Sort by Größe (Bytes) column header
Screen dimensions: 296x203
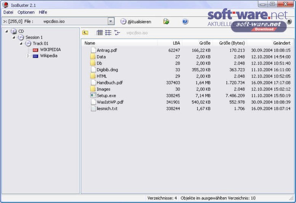pyautogui.click(x=230, y=43)
